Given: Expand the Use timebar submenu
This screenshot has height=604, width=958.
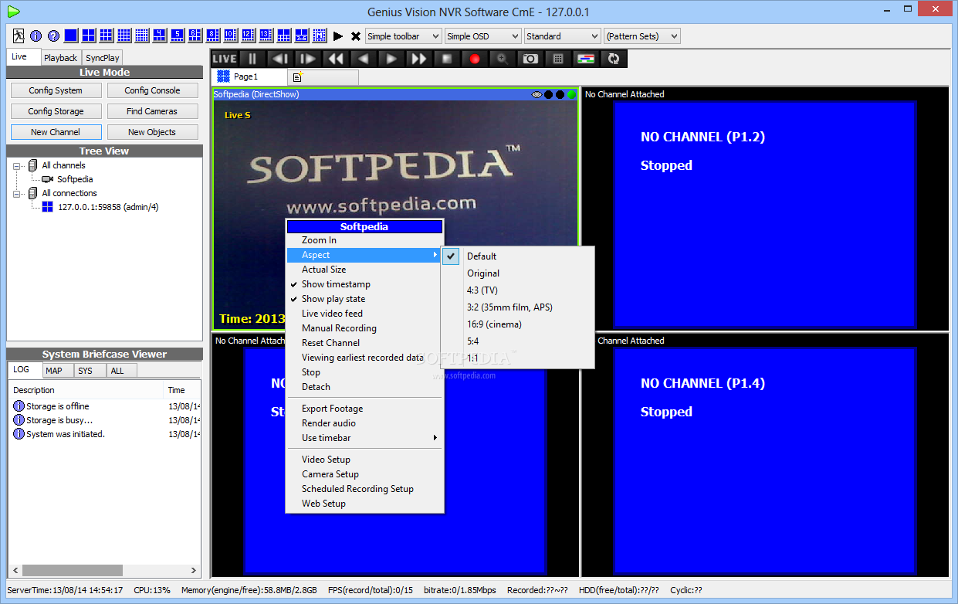Looking at the screenshot, I should click(365, 438).
